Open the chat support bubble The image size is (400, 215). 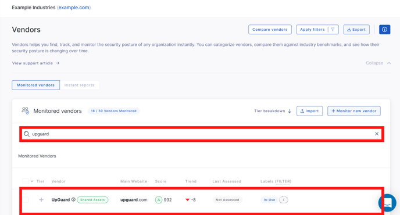tap(387, 203)
